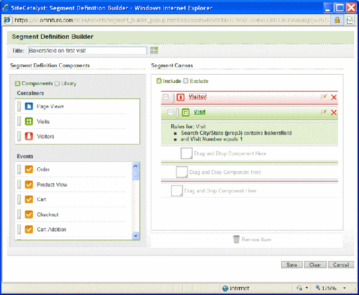Click the Events list scrollbar thumb
Screen dimensions: 359x295
(x=136, y=175)
